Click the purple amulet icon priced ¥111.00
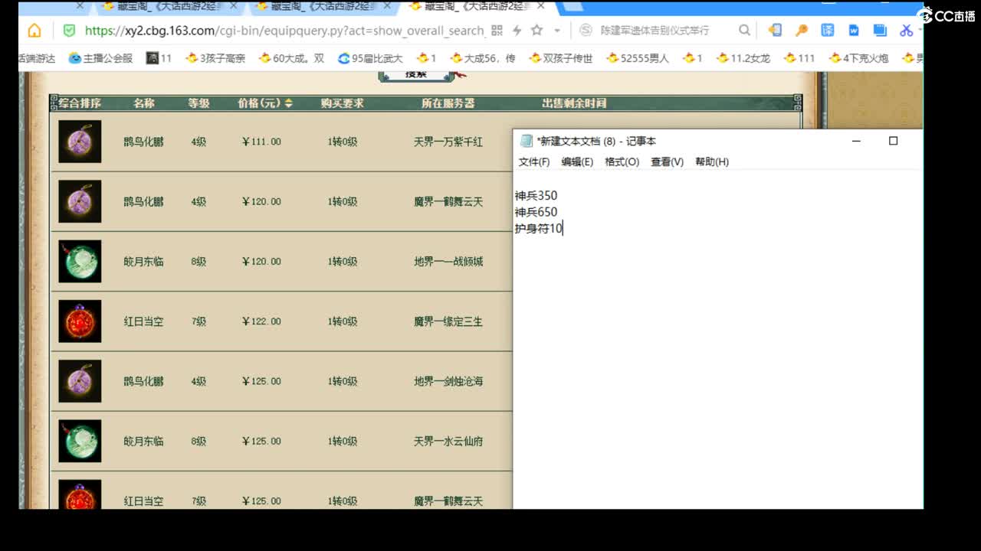The height and width of the screenshot is (551, 981). 80,142
